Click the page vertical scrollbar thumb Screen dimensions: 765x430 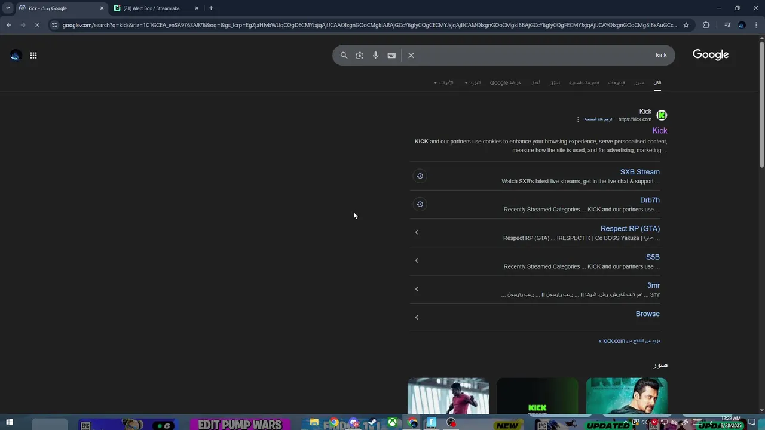click(761, 105)
